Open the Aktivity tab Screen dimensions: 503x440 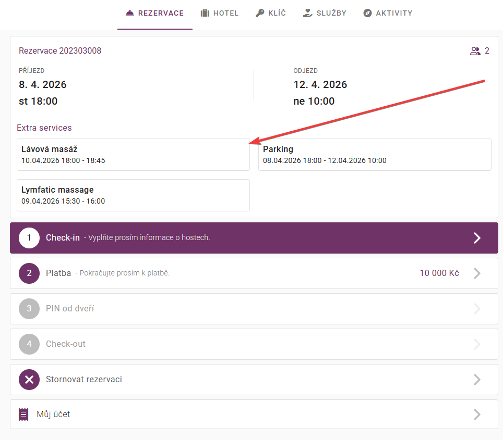click(x=394, y=13)
